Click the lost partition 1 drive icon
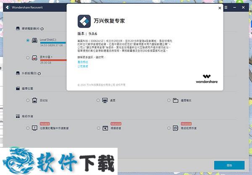 point(34,58)
